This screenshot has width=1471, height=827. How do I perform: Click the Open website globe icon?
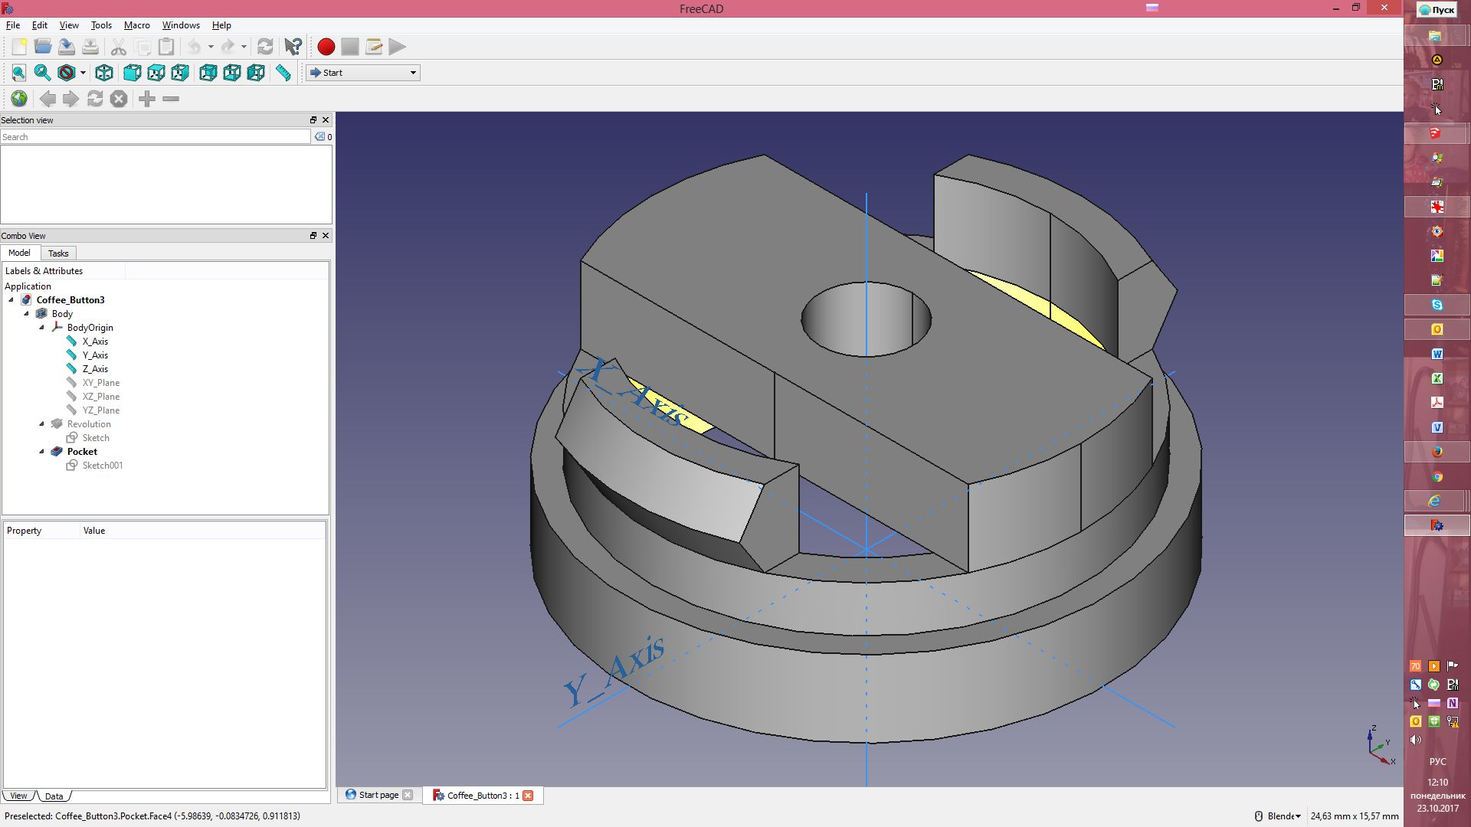(x=19, y=99)
